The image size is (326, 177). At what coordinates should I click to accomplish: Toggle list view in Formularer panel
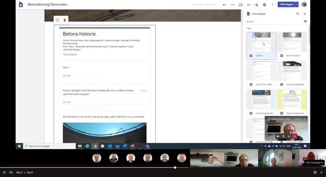(305, 21)
